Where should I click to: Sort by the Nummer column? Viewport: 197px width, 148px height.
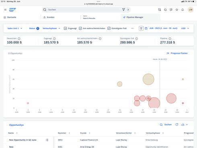69,133
